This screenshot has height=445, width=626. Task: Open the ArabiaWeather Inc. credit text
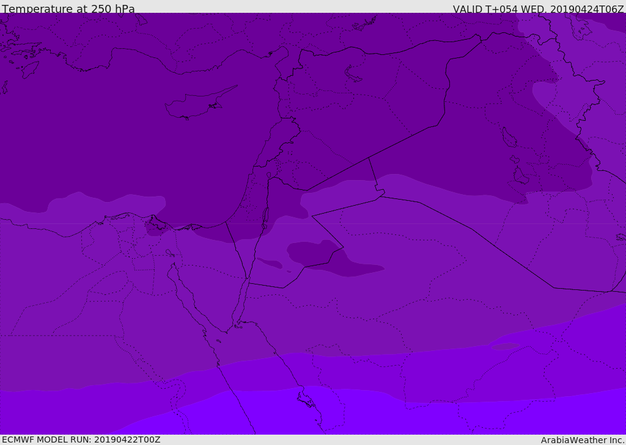coord(583,440)
